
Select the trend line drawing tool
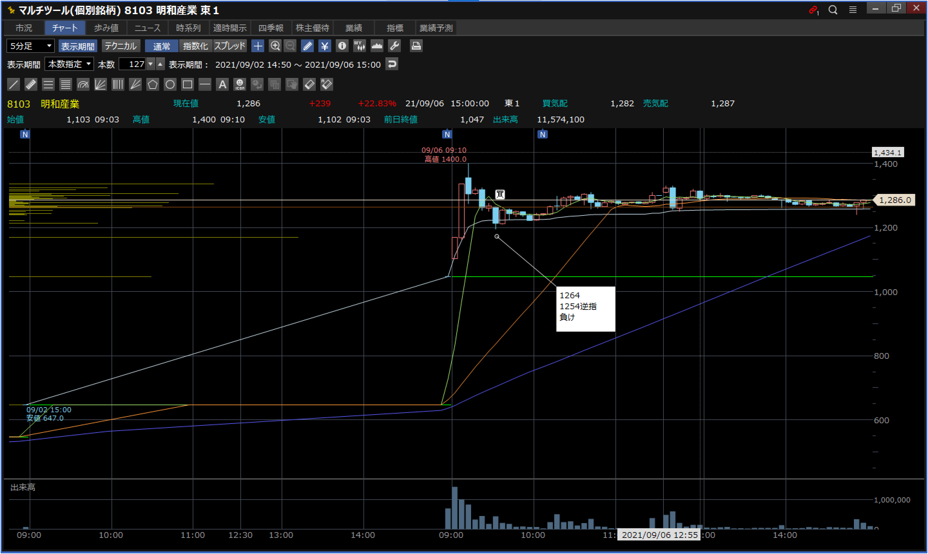(x=14, y=85)
